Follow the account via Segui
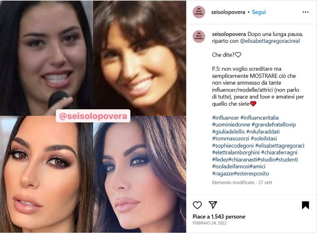Viewport: 317px width, 234px height. 259,12
